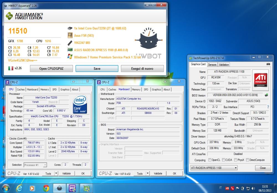Click the red antivirus tray icon
This screenshot has width=277, height=193.
[232, 188]
